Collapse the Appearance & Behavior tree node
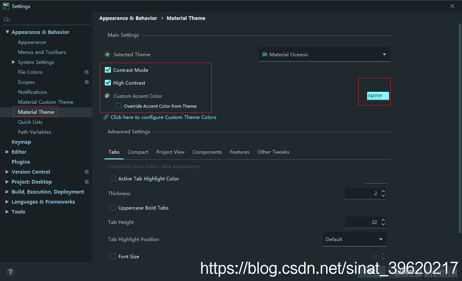462x281 pixels. [x=7, y=32]
